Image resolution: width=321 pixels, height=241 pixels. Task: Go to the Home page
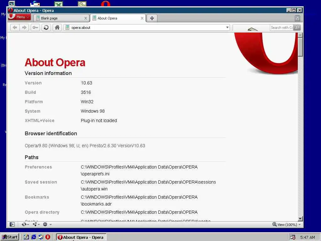point(57,28)
